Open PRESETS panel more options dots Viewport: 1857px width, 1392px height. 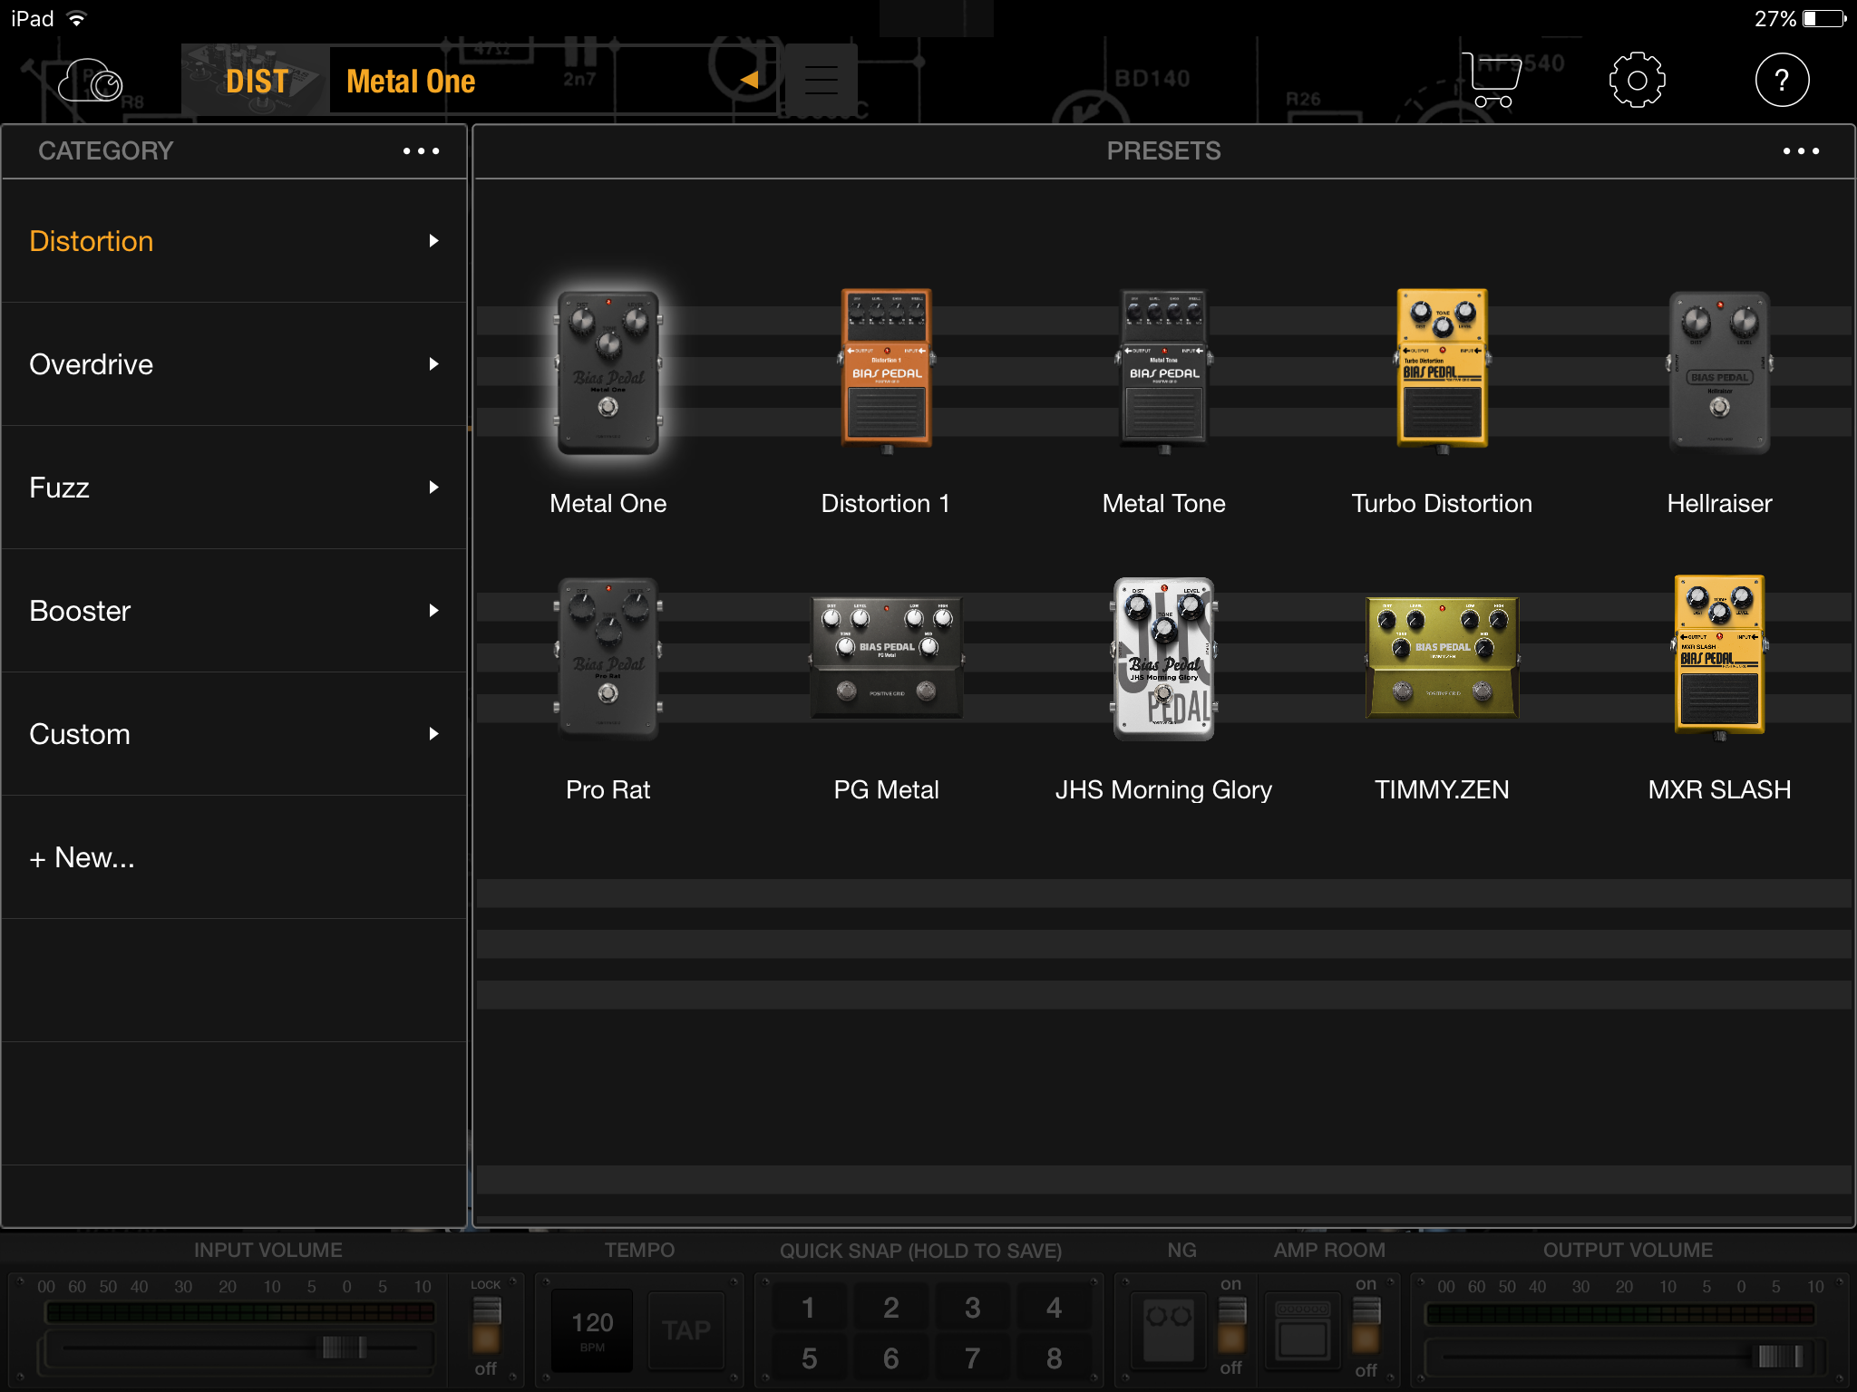1801,151
